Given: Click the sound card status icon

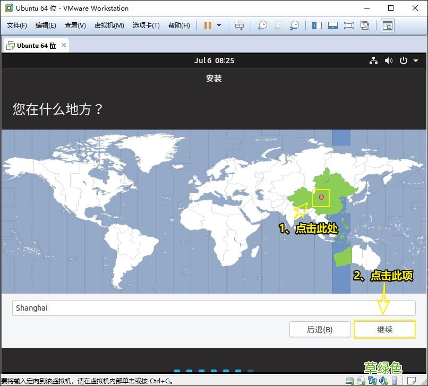Looking at the screenshot, I should [x=383, y=380].
